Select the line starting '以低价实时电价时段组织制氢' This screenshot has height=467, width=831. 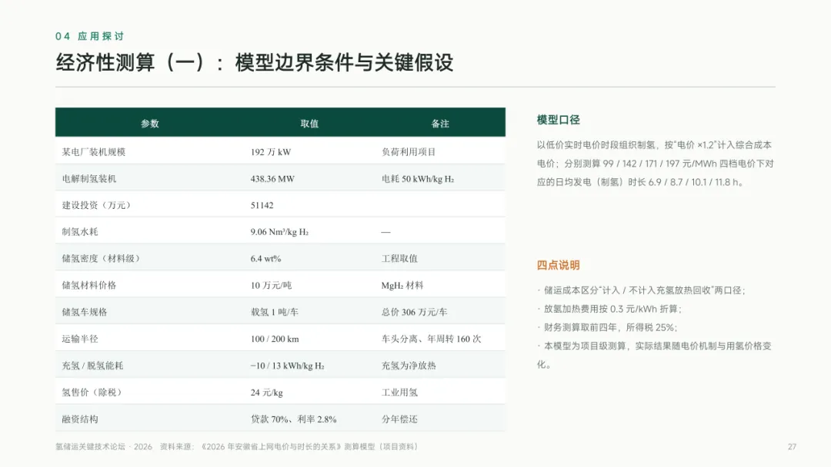(655, 145)
